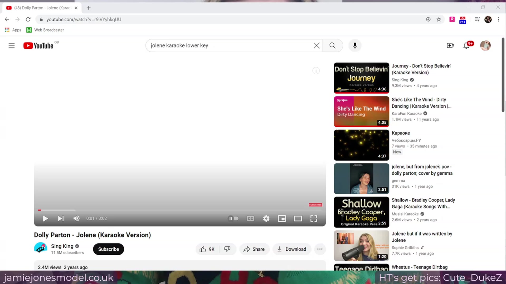Open the Sing King channel avatar

point(41,248)
